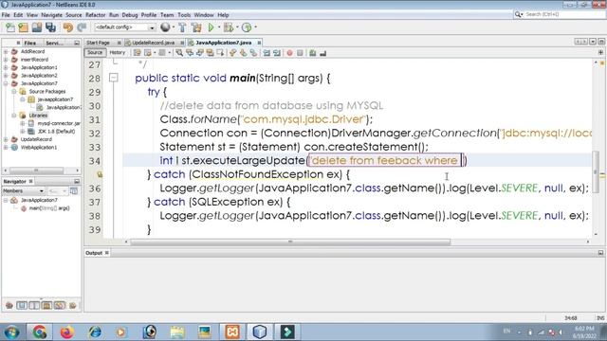The width and height of the screenshot is (607, 341).
Task: Click the Shift Line Left icon
Action: point(267,53)
